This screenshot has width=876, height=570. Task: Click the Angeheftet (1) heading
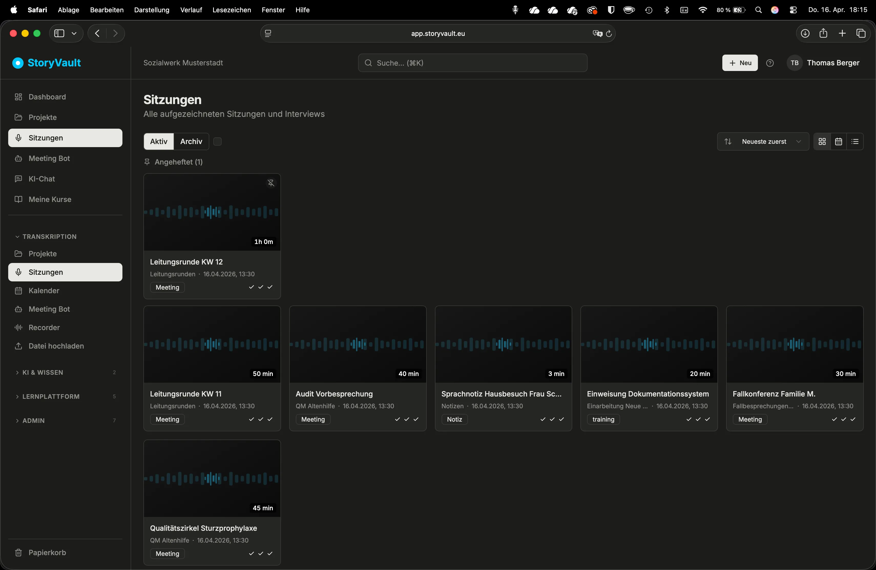179,162
